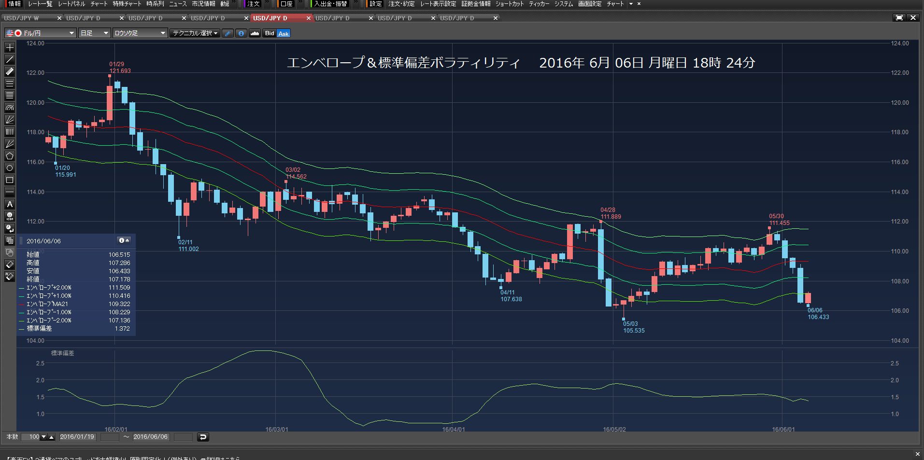Image resolution: width=924 pixels, height=460 pixels.
Task: Select the five-line Fibonacci retracement tool
Action: 10,96
